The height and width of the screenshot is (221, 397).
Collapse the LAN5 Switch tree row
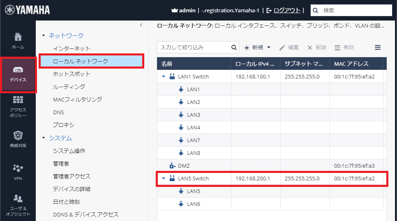pos(164,179)
